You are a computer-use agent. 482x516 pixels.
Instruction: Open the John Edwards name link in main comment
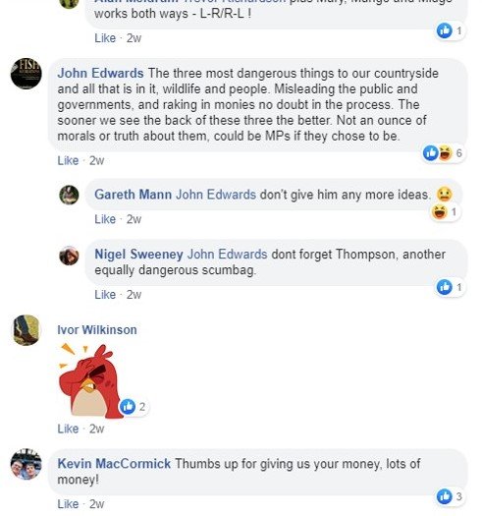(x=100, y=73)
